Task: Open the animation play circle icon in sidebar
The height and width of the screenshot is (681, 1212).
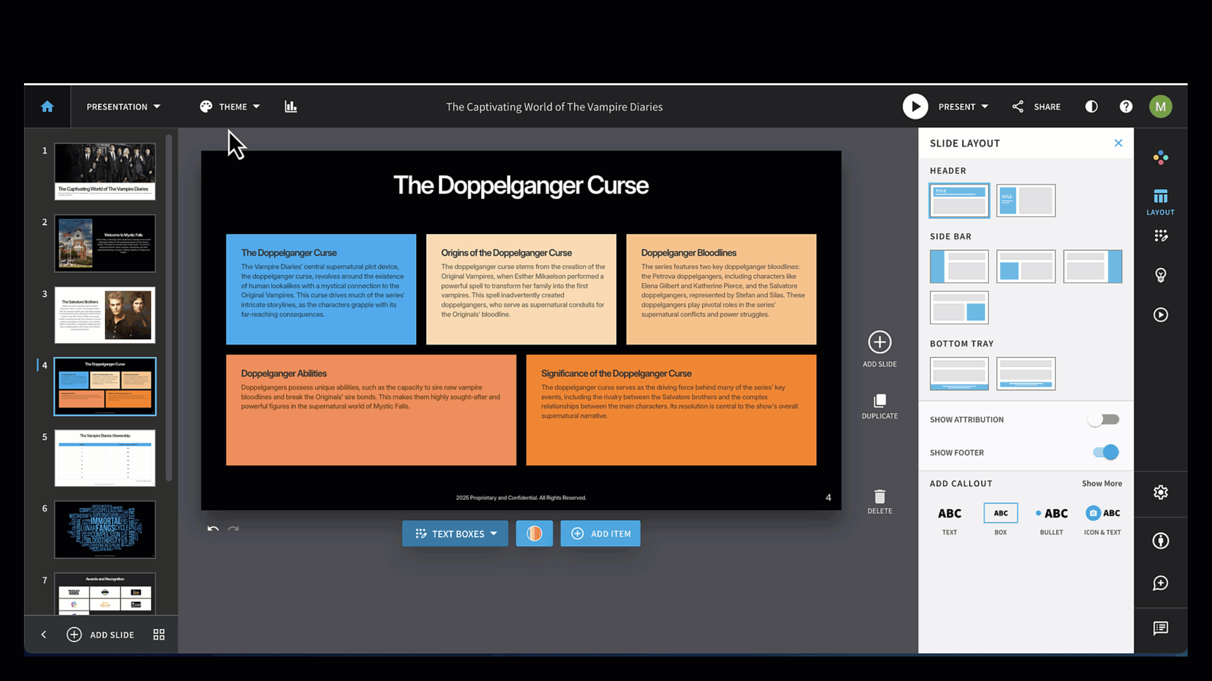Action: (x=1161, y=315)
